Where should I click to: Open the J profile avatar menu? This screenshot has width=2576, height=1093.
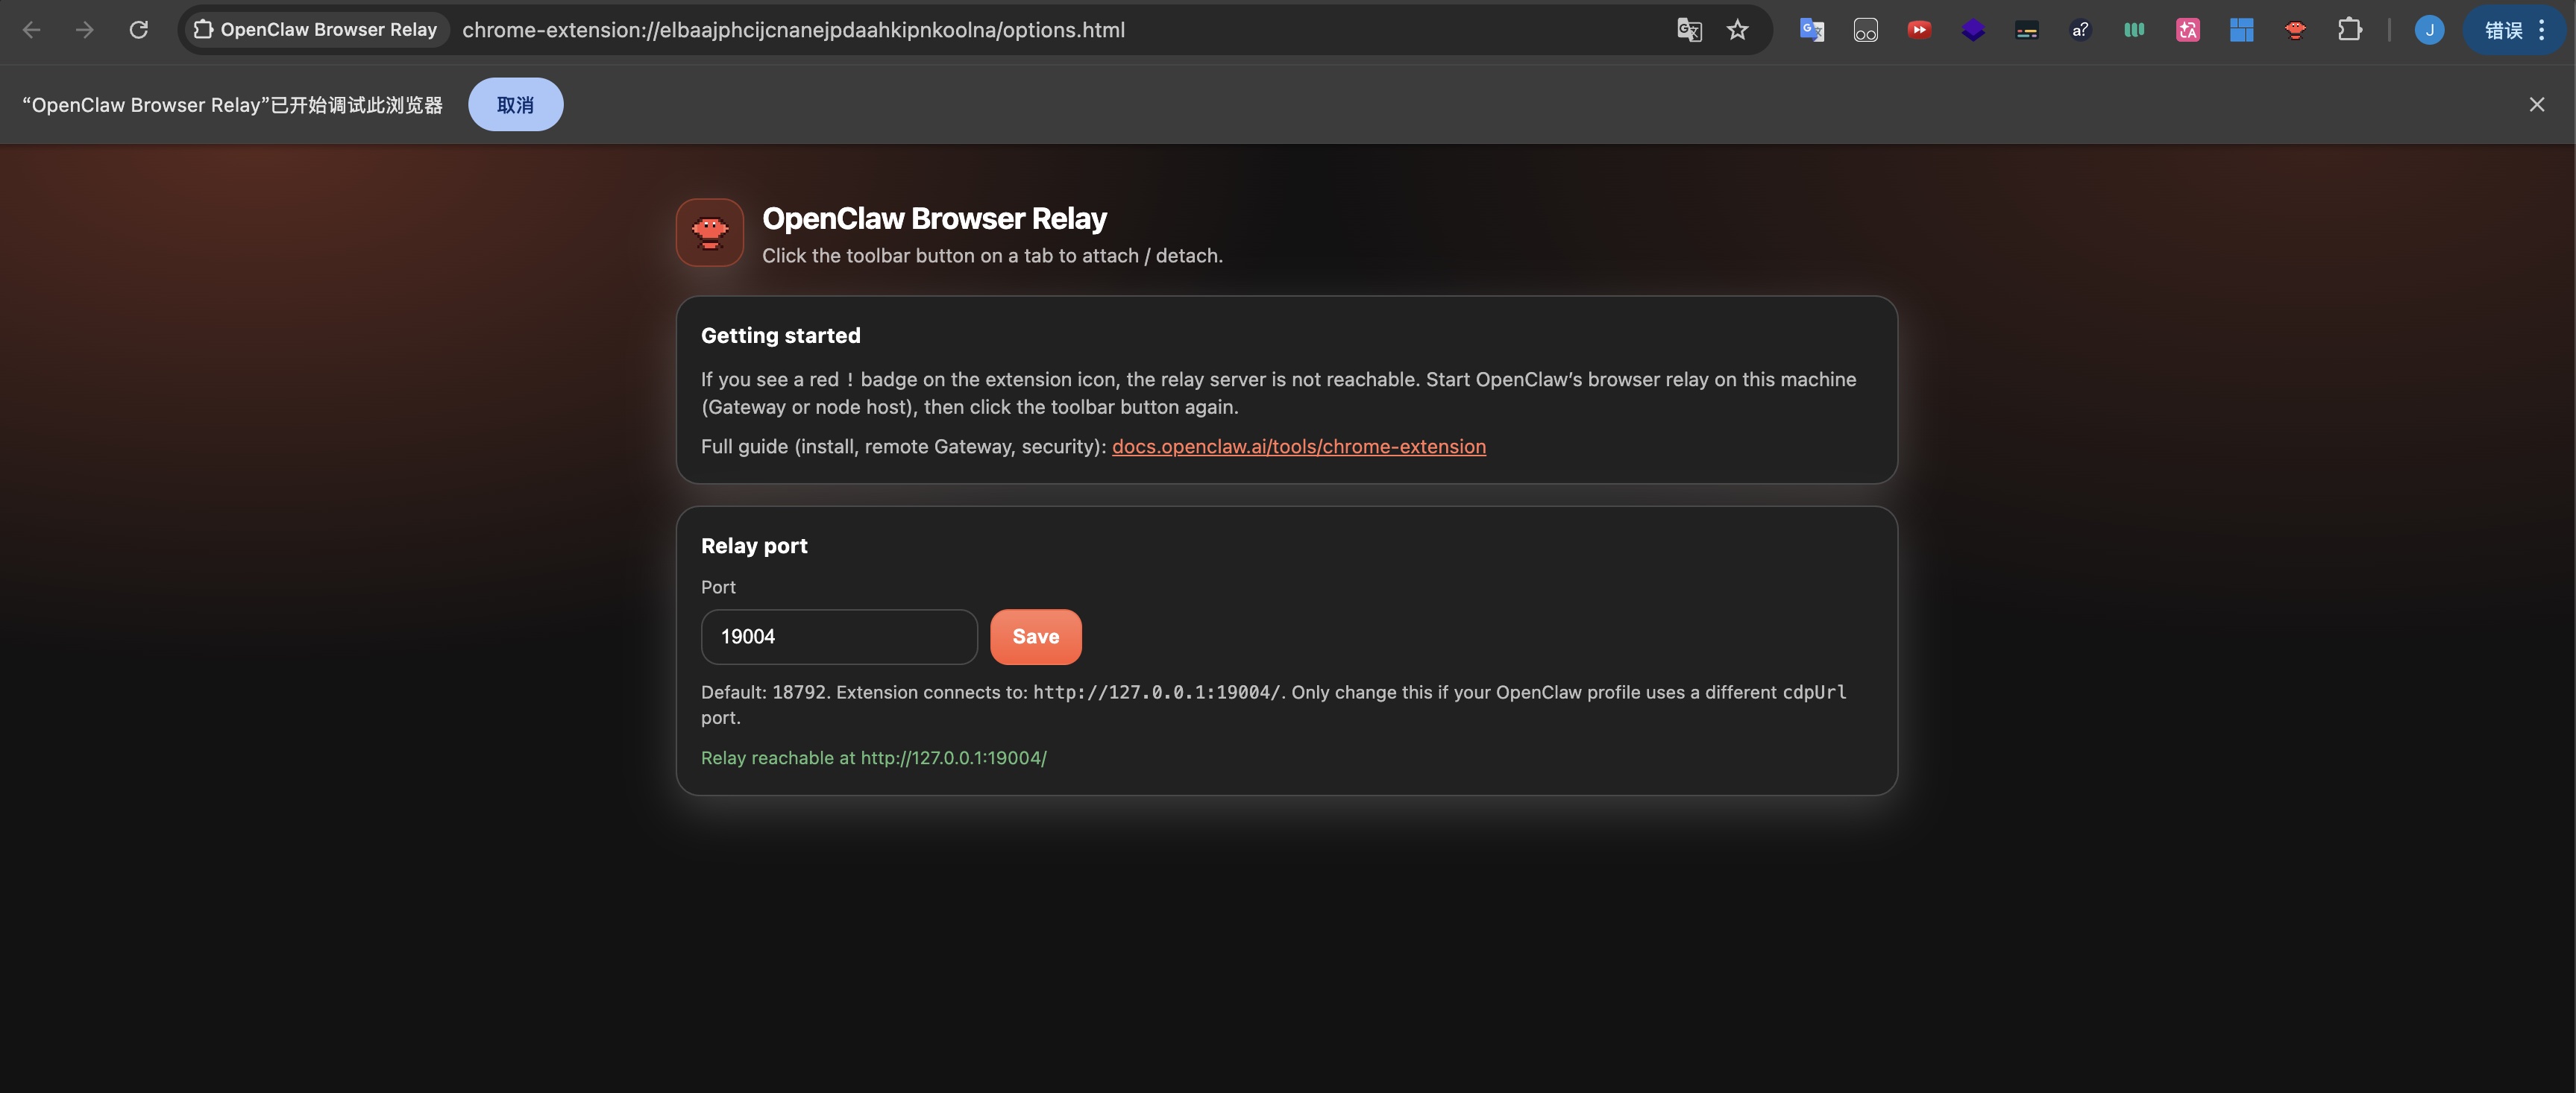(x=2429, y=30)
